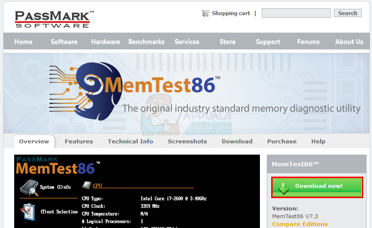Screen dimensions: 372x228
Task: Click the 'CPU Temperature:' label
Action: click(x=100, y=214)
